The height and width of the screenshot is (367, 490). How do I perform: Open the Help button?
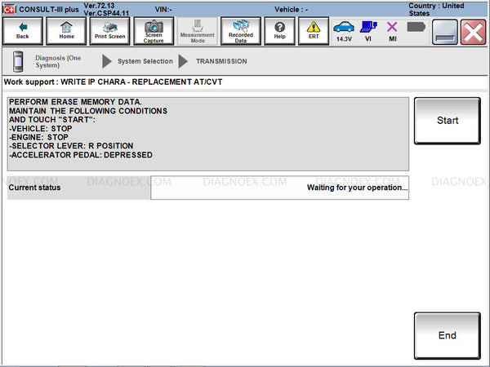(x=279, y=30)
